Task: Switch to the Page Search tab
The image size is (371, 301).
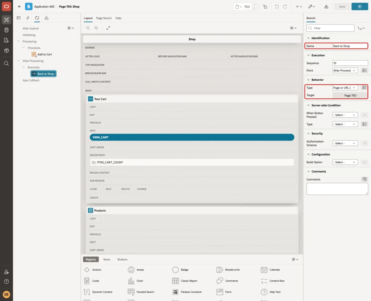Action: [x=104, y=18]
